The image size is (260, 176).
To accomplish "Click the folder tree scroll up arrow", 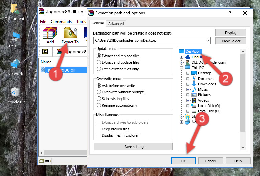I will pyautogui.click(x=243, y=52).
